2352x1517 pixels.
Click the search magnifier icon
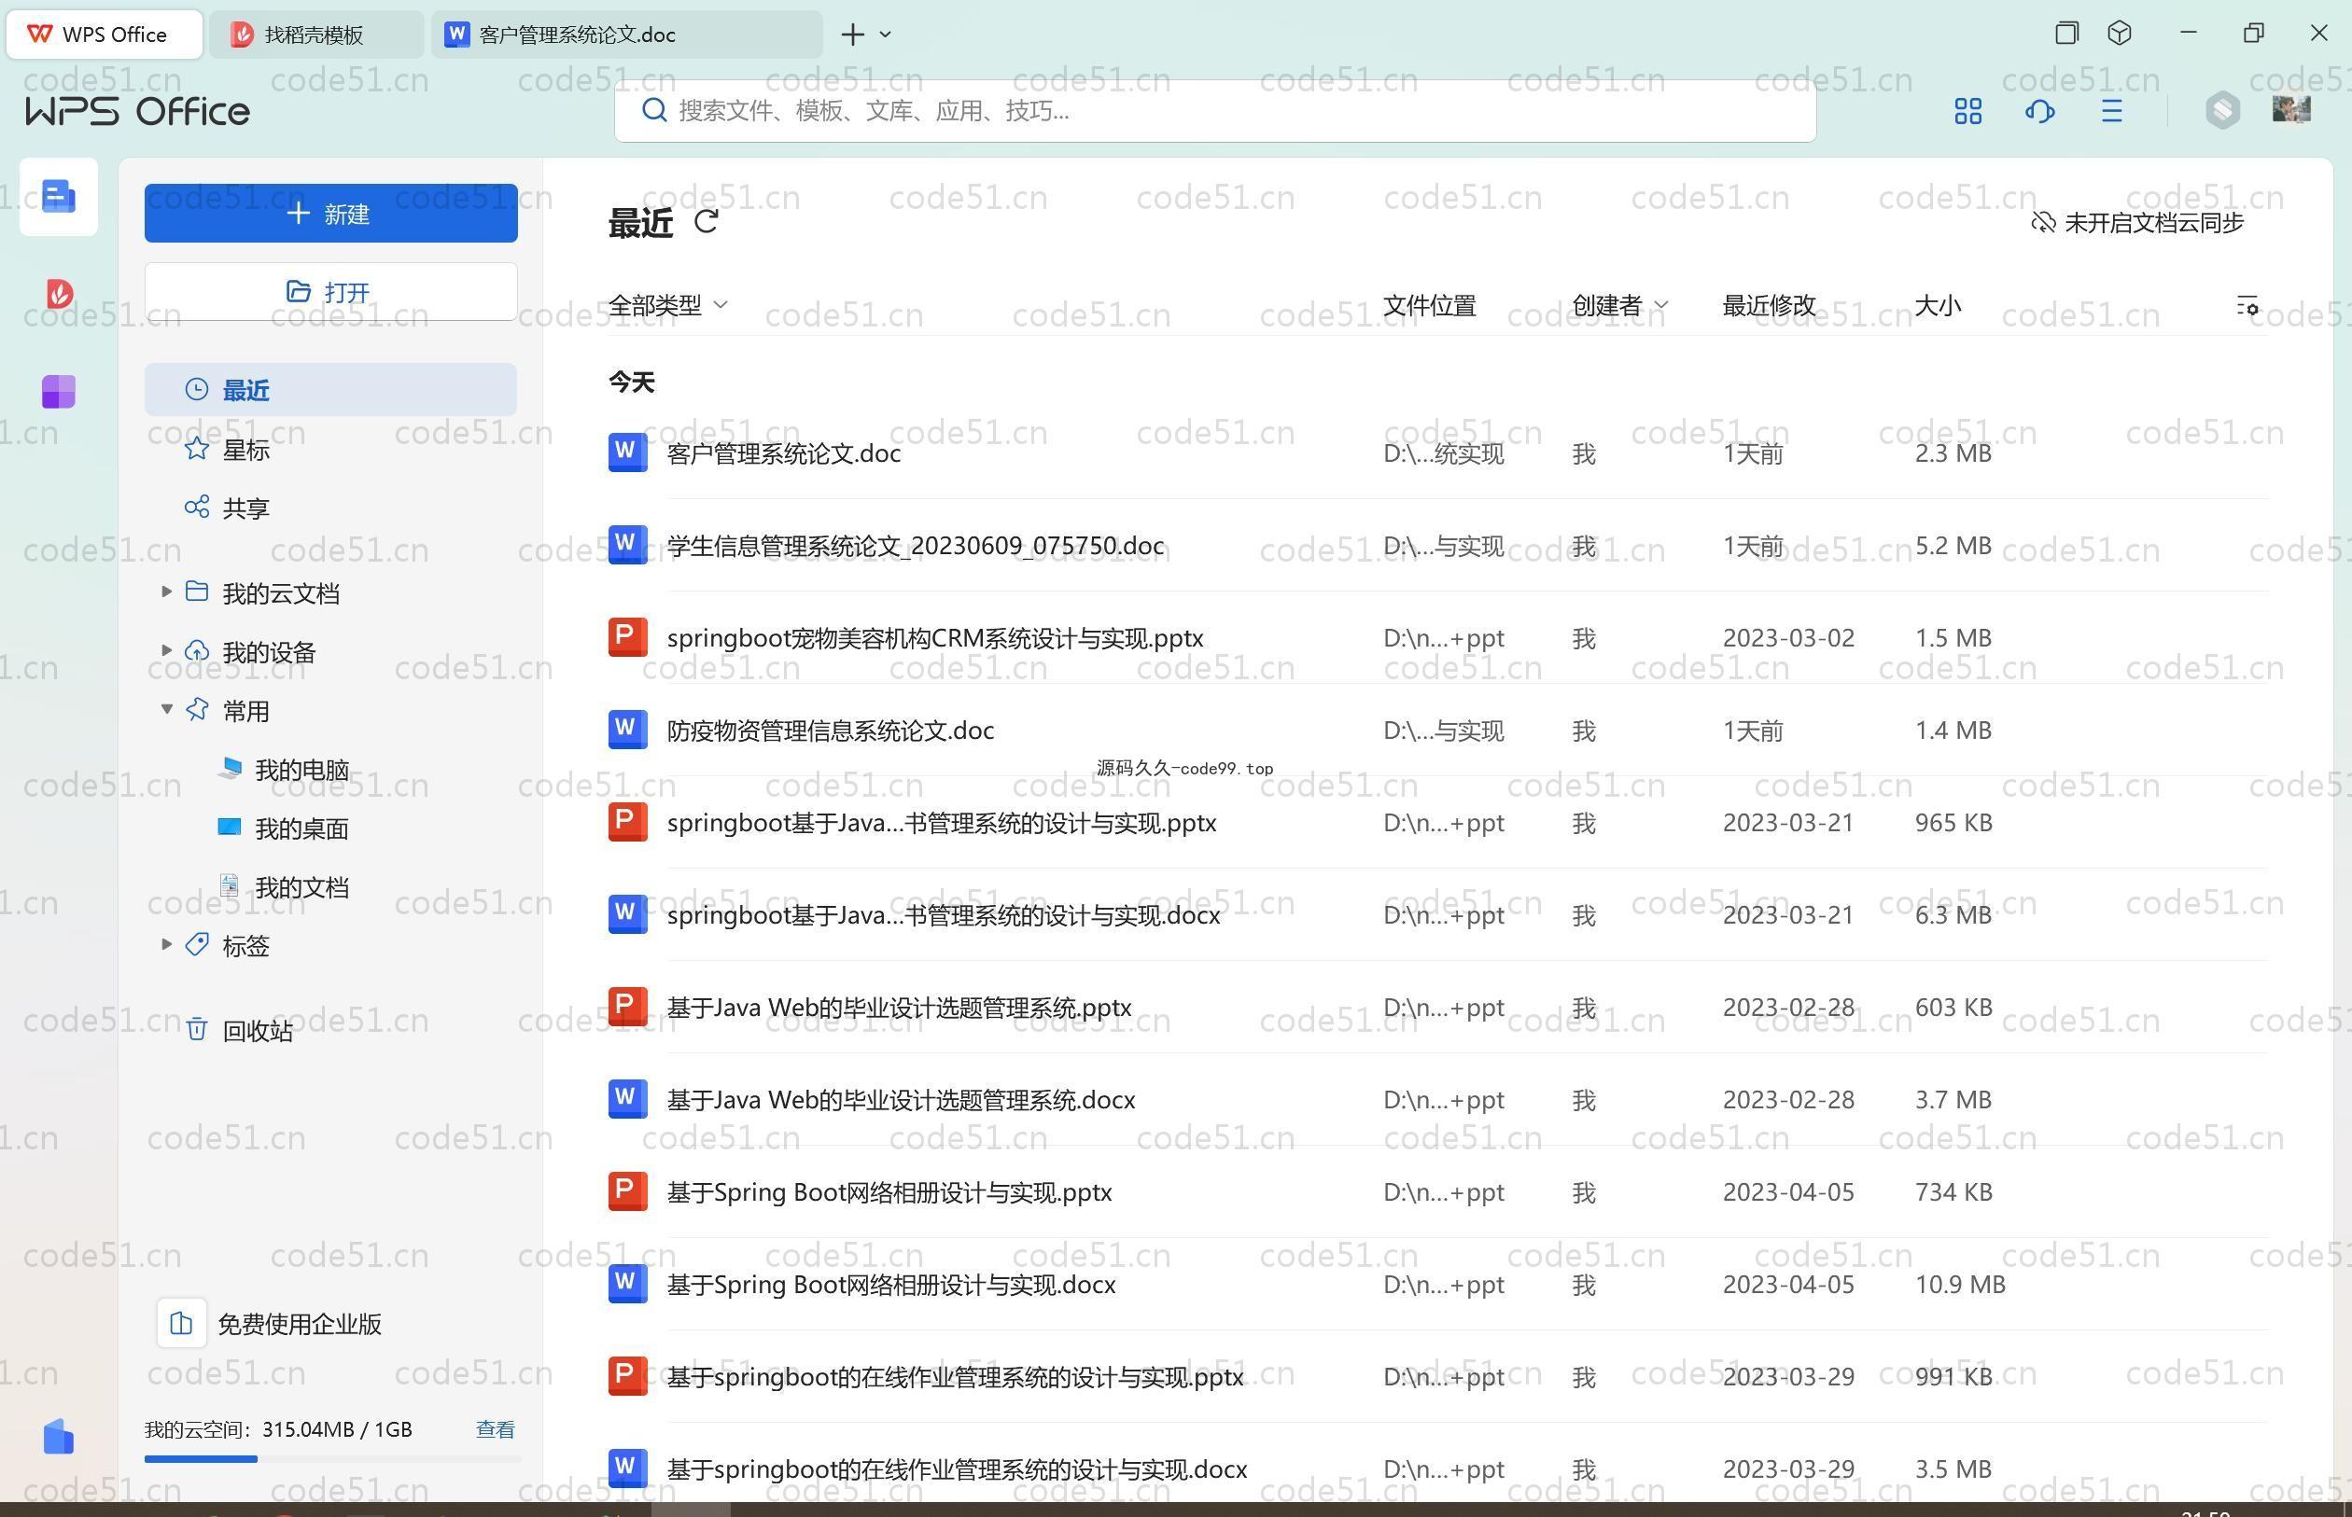[x=653, y=110]
